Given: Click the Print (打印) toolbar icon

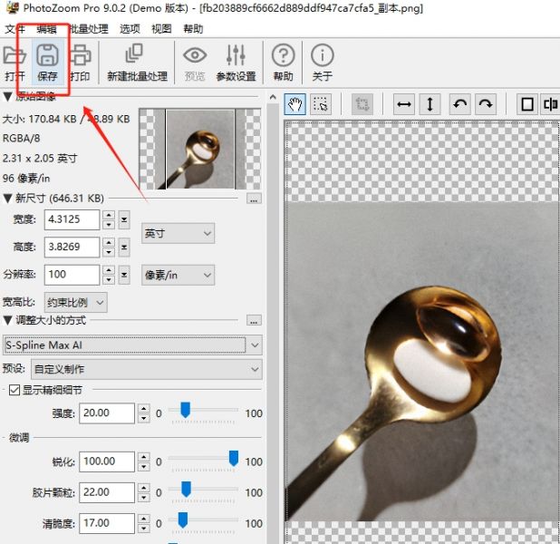Looking at the screenshot, I should pyautogui.click(x=80, y=63).
